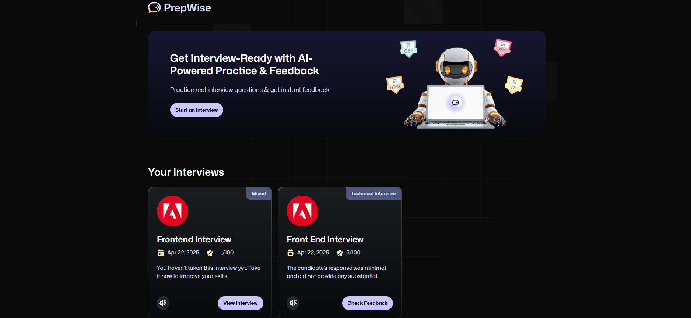The image size is (691, 318).
Task: Click the Adobe logo on Front End Interview card
Action: [x=302, y=211]
